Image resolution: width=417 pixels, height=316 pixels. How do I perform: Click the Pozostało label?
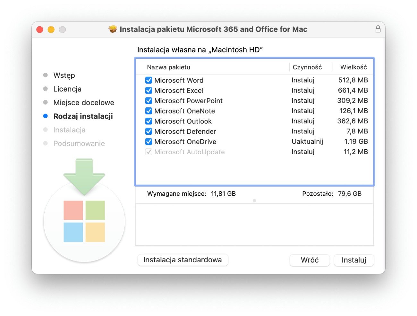point(318,194)
